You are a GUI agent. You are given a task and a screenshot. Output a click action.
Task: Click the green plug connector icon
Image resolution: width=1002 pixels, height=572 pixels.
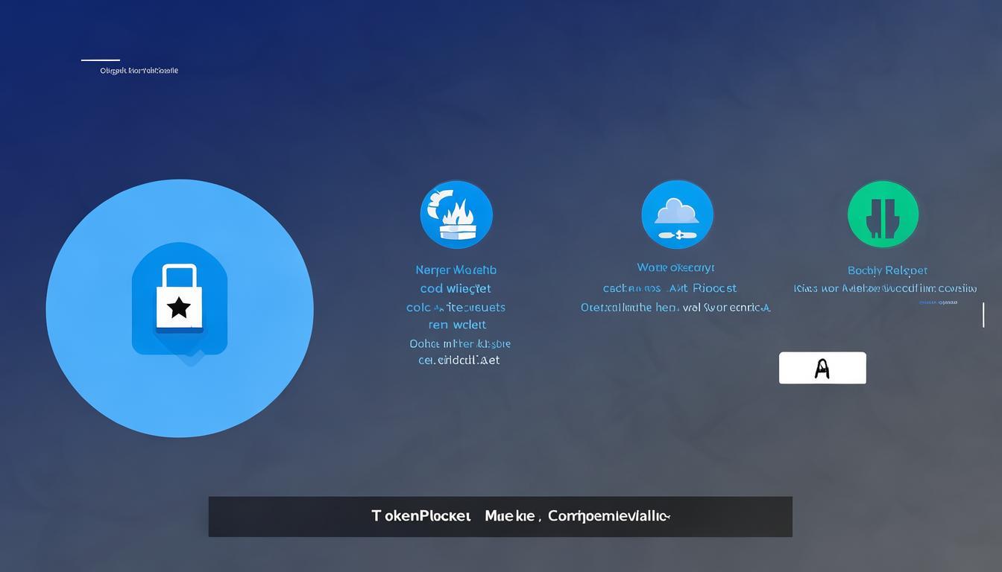[883, 214]
